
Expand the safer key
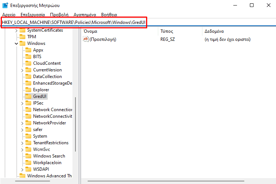point(22,130)
